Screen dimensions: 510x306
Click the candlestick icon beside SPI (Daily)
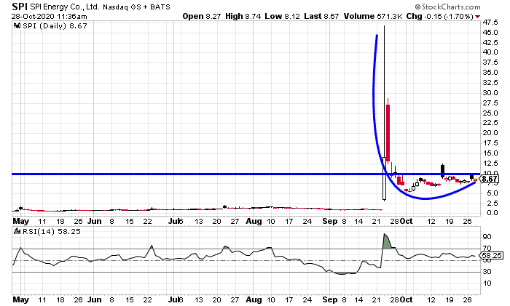pos(17,25)
